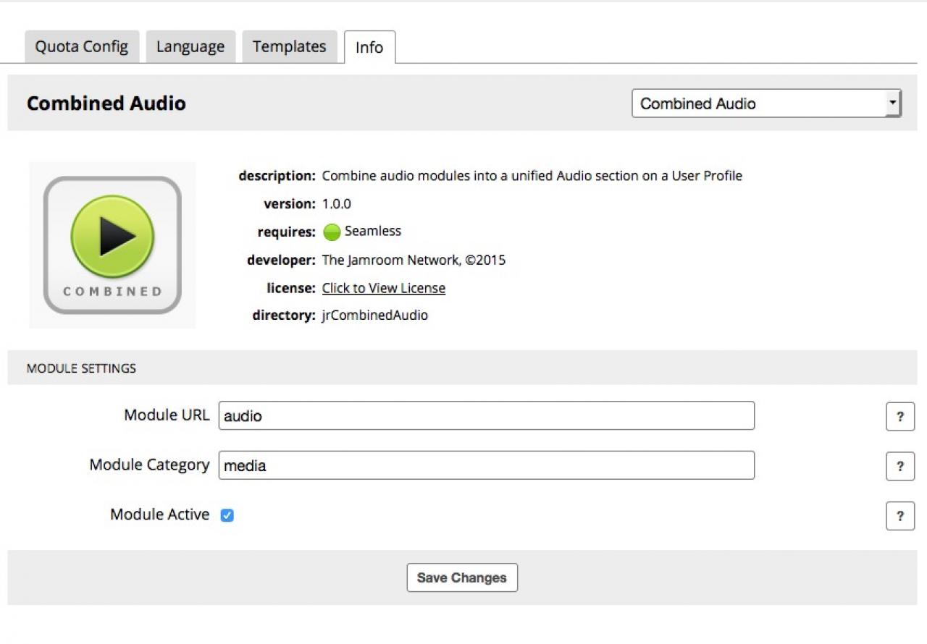
Task: Click the Module Settings section header
Action: (81, 368)
